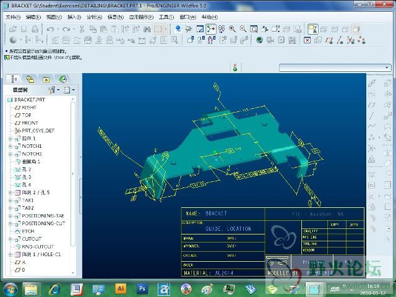Click the Zoom In magnifier icon

pos(232,29)
